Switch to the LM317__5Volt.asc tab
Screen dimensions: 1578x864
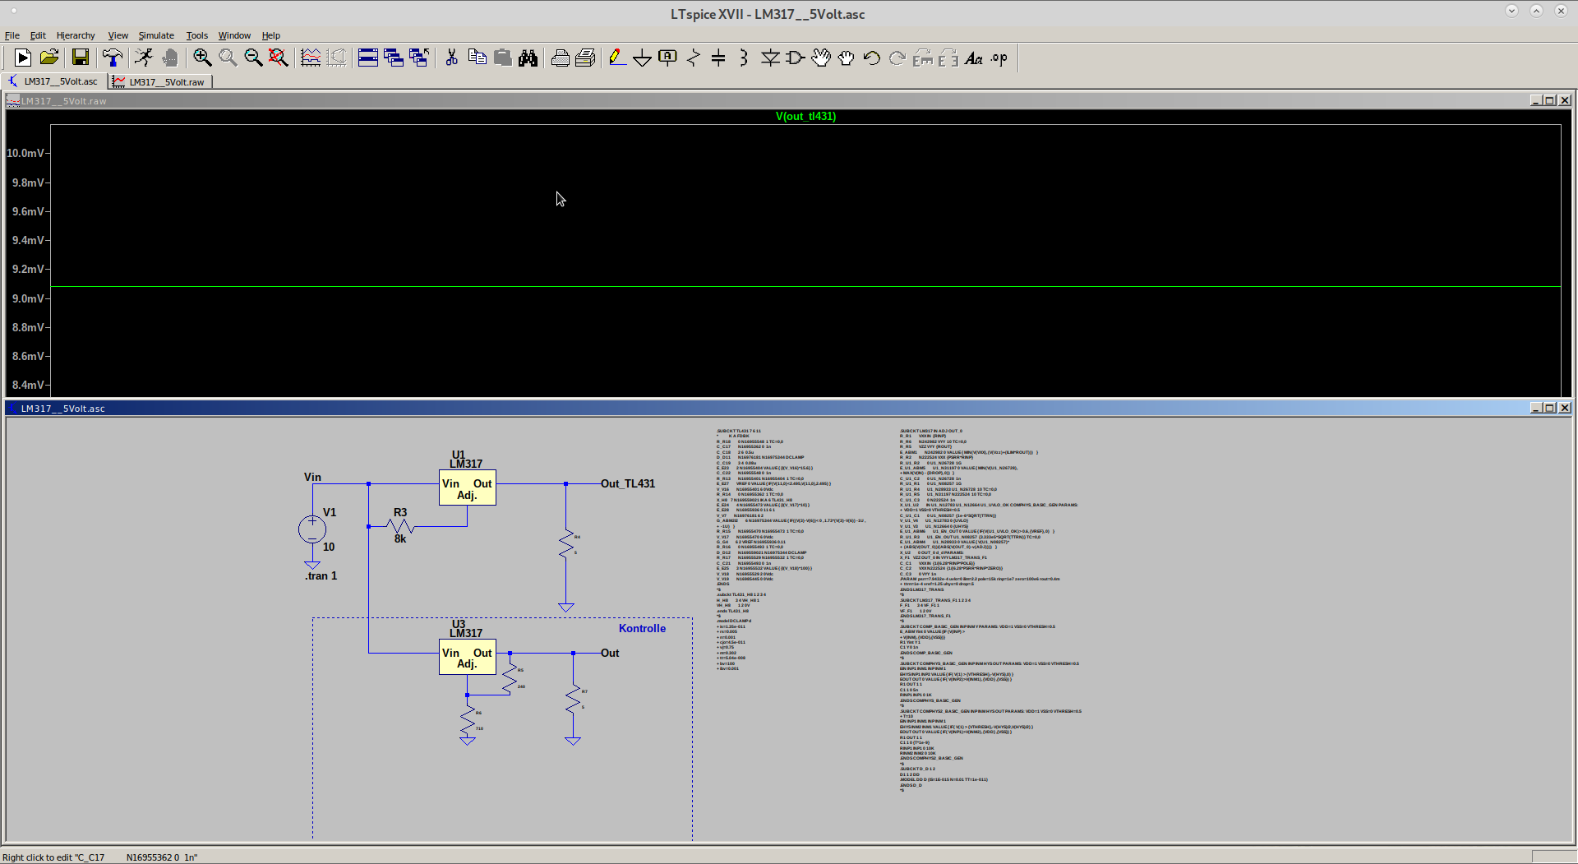(54, 81)
